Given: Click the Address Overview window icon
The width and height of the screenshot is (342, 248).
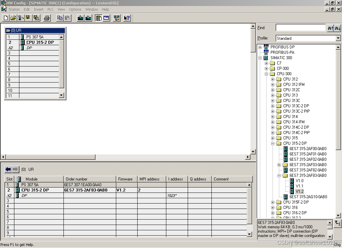Looking at the screenshot, I should (x=107, y=18).
